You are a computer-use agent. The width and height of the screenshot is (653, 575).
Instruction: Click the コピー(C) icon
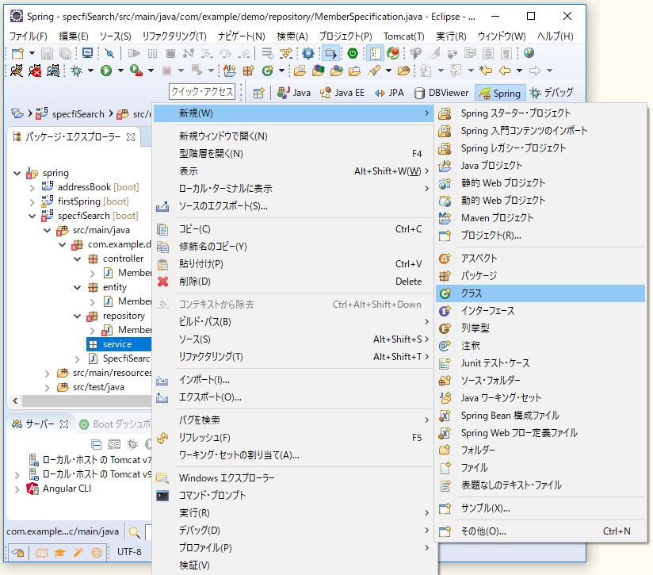[162, 229]
